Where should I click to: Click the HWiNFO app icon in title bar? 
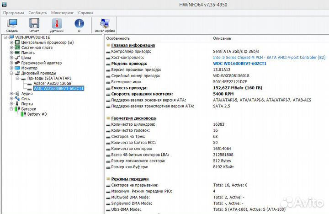point(4,4)
